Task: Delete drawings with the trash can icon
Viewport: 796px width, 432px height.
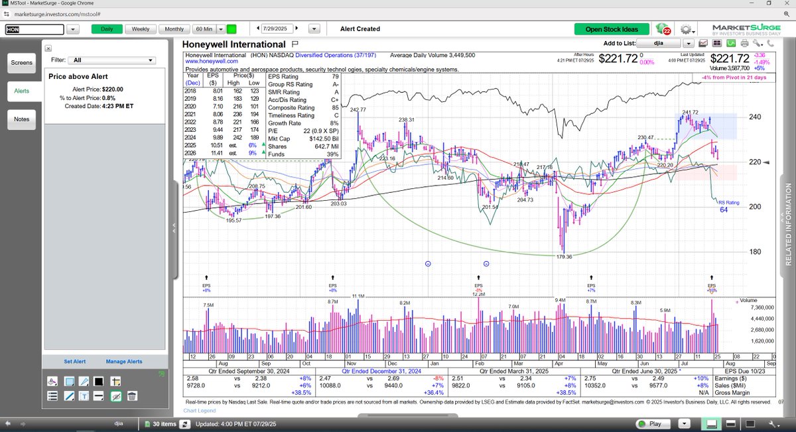Action: [x=132, y=396]
